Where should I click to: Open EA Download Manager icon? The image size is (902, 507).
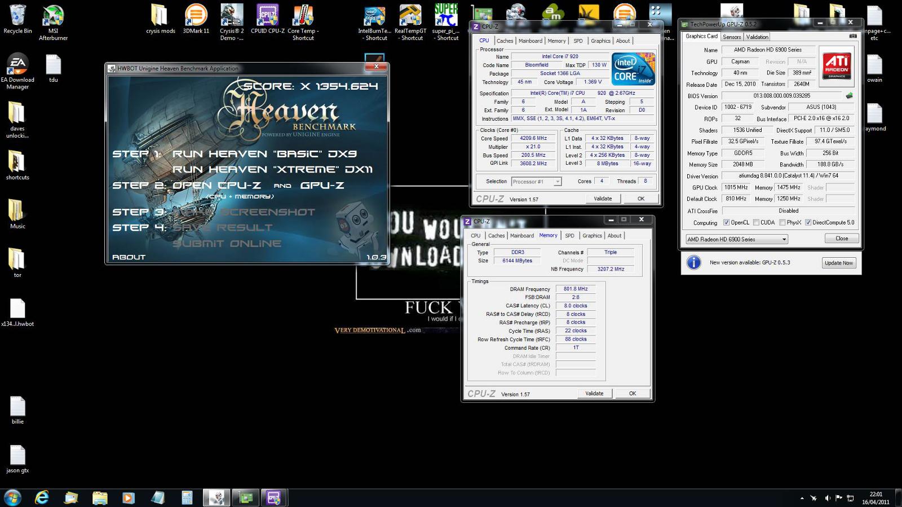(17, 72)
